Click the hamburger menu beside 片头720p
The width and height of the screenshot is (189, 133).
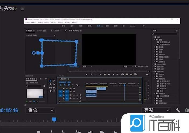tap(22, 9)
